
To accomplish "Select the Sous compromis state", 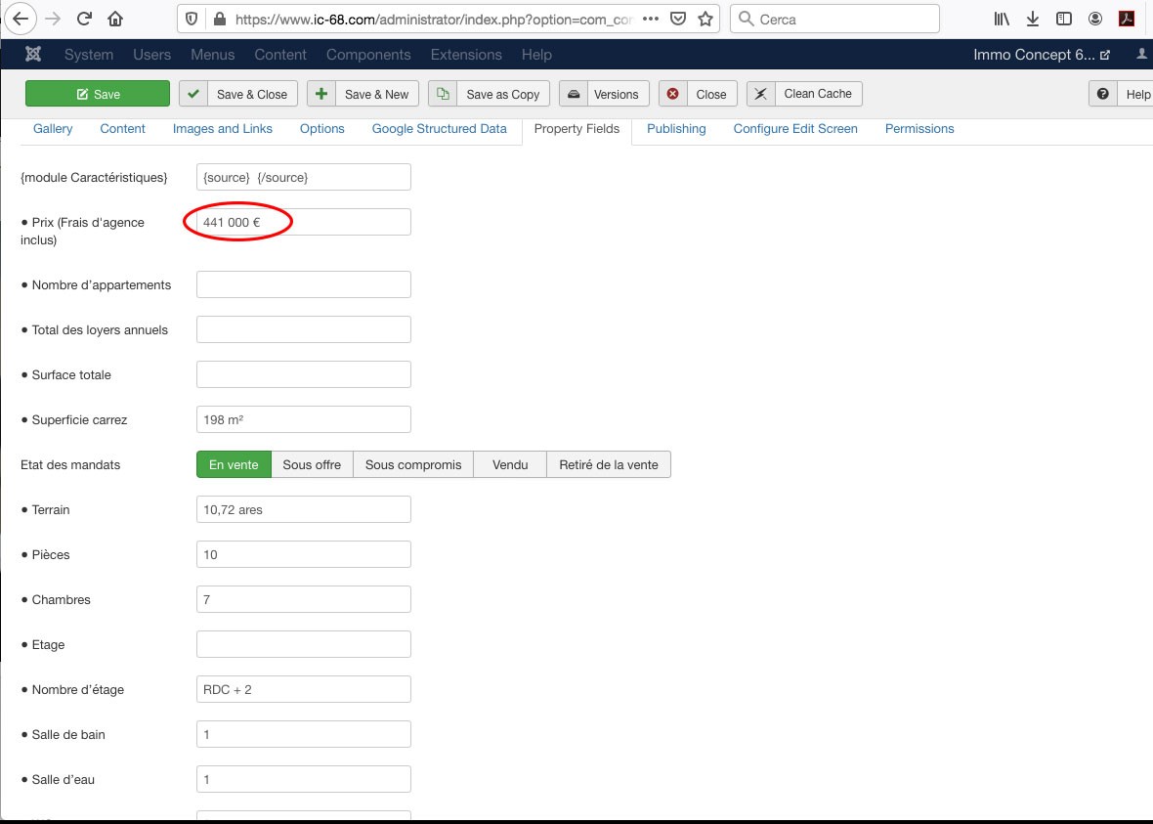I will (x=413, y=464).
